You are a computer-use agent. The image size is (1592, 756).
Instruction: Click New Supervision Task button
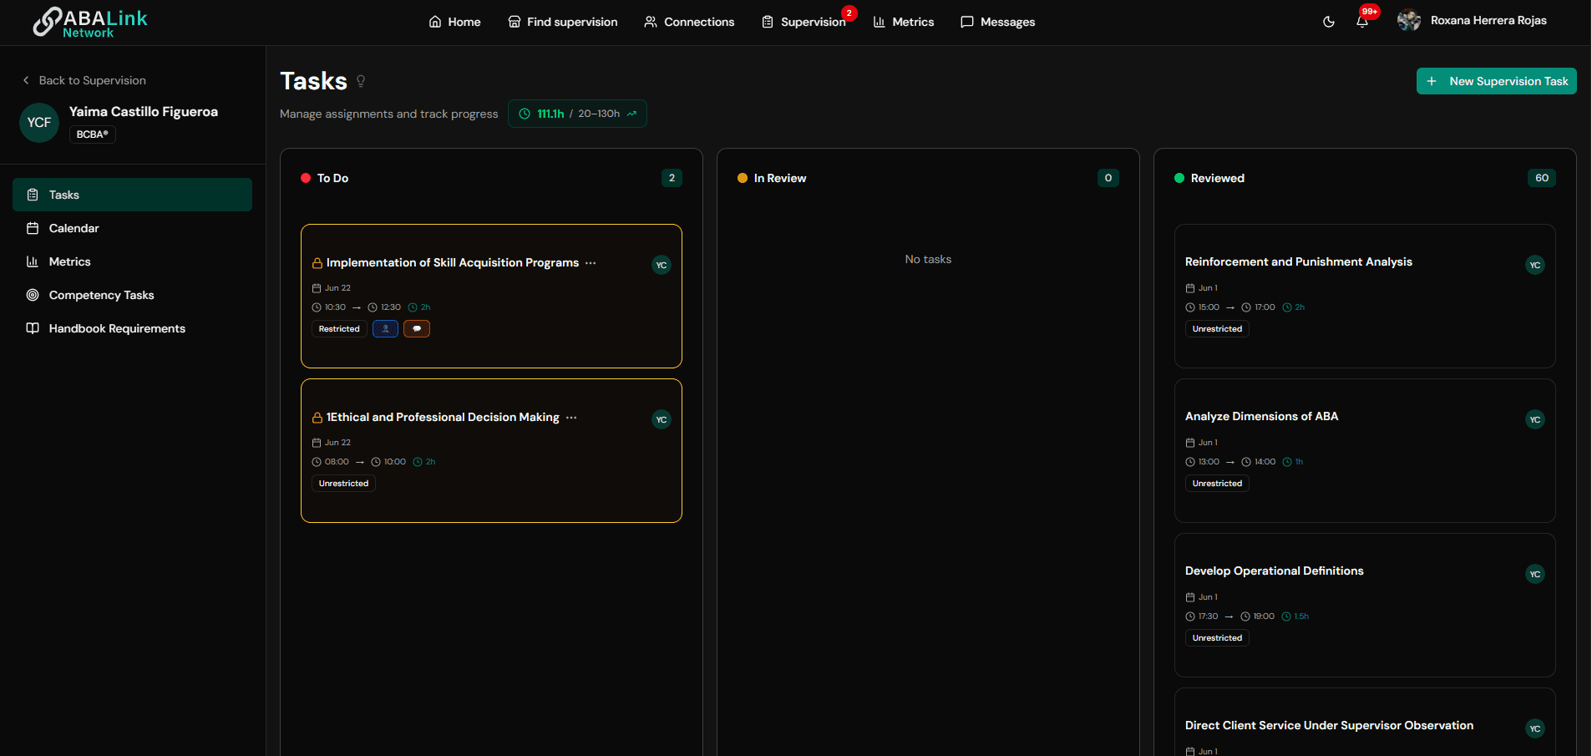pyautogui.click(x=1497, y=81)
